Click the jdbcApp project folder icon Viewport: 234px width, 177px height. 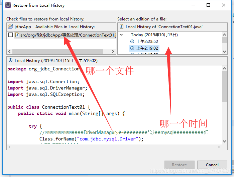(x=10, y=26)
